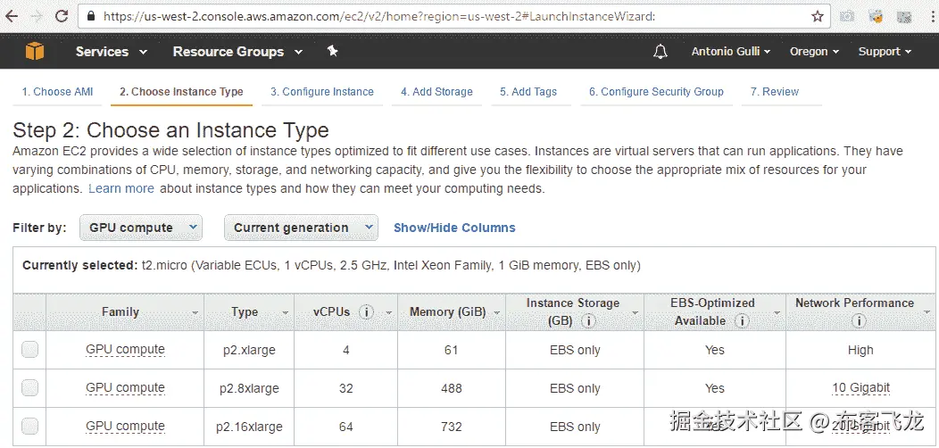The width and height of the screenshot is (939, 448).
Task: Click the pin shortcut icon in navbar
Action: tap(332, 52)
